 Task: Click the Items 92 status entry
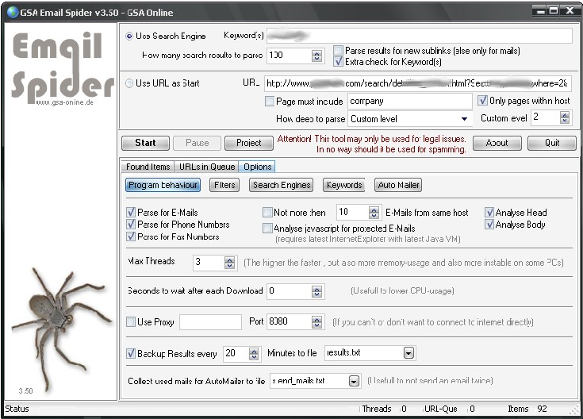pos(527,409)
